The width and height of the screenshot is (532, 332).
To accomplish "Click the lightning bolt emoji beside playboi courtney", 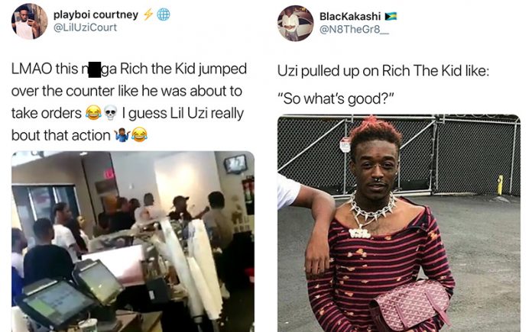I will [x=148, y=15].
